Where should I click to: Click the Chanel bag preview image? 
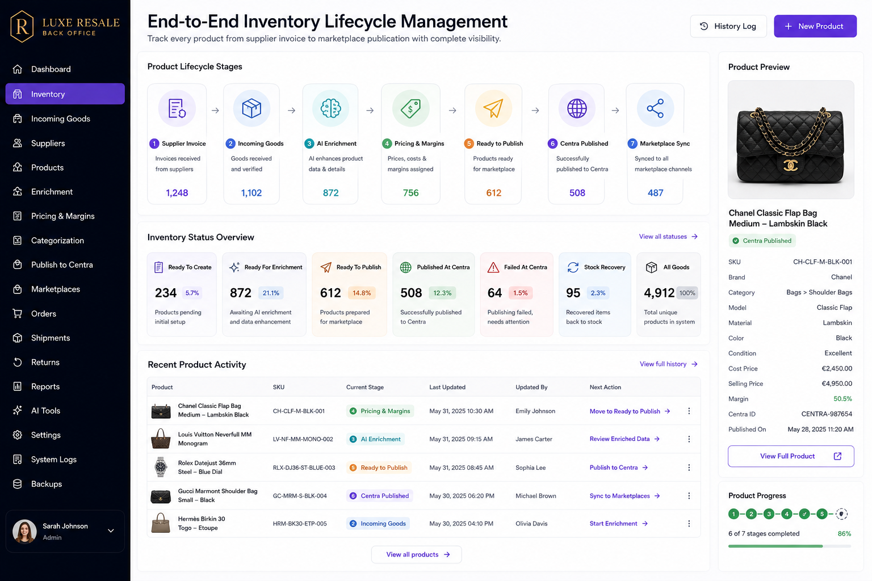[791, 140]
